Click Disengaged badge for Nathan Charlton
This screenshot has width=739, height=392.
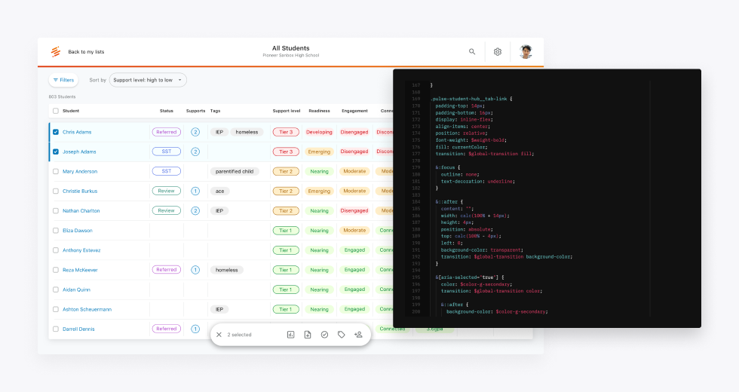click(x=354, y=211)
